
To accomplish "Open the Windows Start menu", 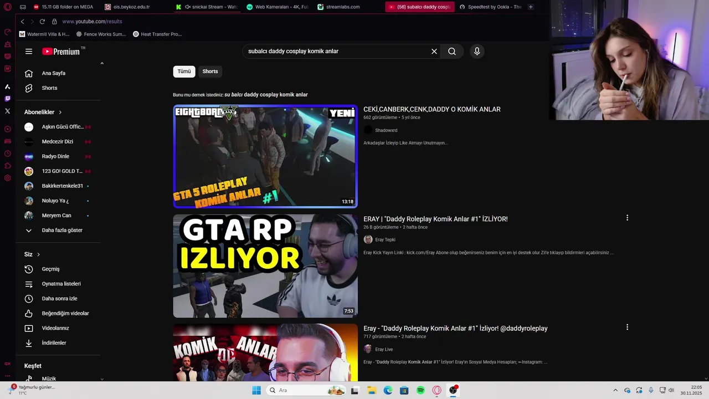I will [x=256, y=390].
